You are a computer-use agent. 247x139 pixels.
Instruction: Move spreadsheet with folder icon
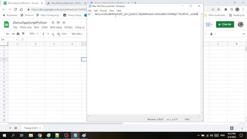coord(58,22)
